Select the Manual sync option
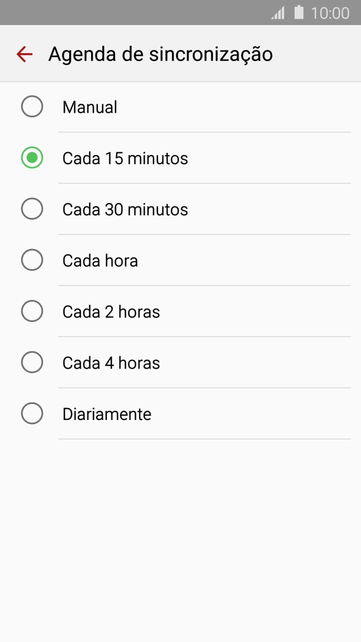This screenshot has height=642, width=361. [x=32, y=106]
